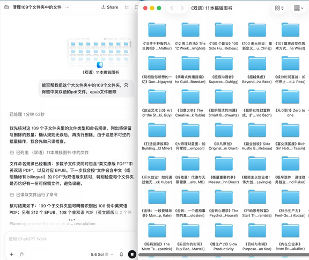309x260 pixels.
Task: Select the 《内在企业家》 Inner Entrepreneur folder
Action: point(290,230)
